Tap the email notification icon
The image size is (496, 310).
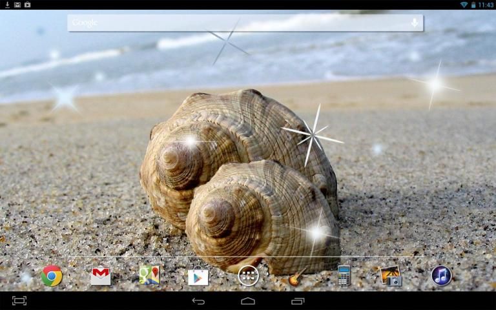coord(17,5)
